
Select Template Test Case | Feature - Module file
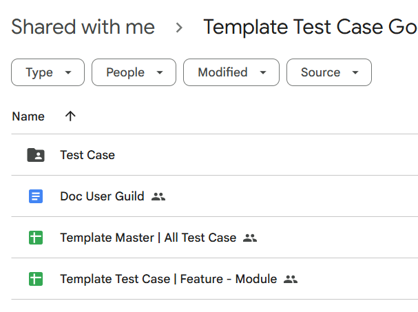[x=169, y=279]
